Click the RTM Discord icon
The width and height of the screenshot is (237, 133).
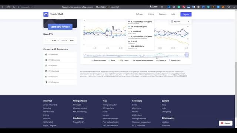46,76
